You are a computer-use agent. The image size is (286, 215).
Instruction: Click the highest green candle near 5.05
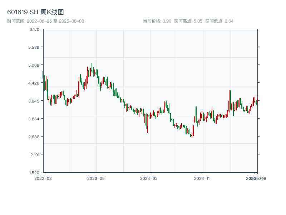tap(92, 68)
